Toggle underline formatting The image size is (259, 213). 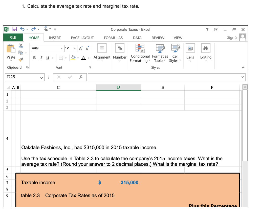pyautogui.click(x=47, y=58)
